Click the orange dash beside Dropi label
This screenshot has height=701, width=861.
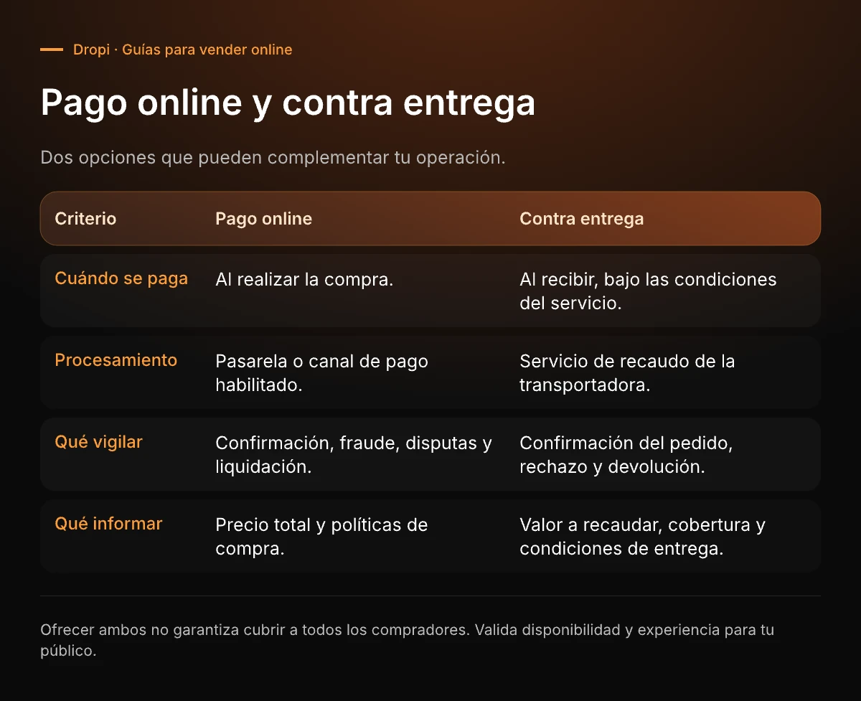coord(52,50)
